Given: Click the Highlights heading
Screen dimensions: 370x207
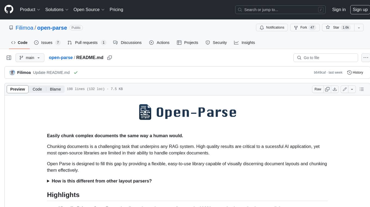Looking at the screenshot, I should point(63,195).
